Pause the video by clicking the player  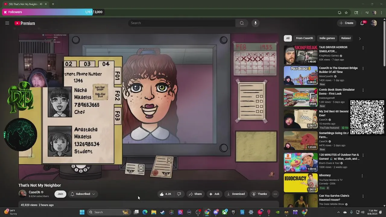click(x=149, y=107)
